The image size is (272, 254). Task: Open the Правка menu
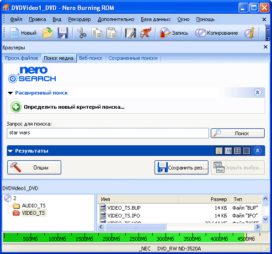(37, 20)
